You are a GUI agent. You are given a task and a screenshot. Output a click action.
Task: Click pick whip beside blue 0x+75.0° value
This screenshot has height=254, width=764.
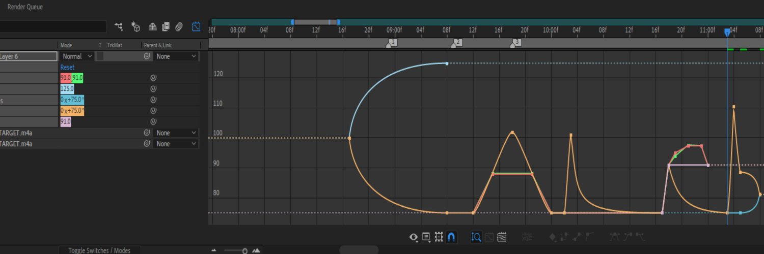[x=152, y=100]
